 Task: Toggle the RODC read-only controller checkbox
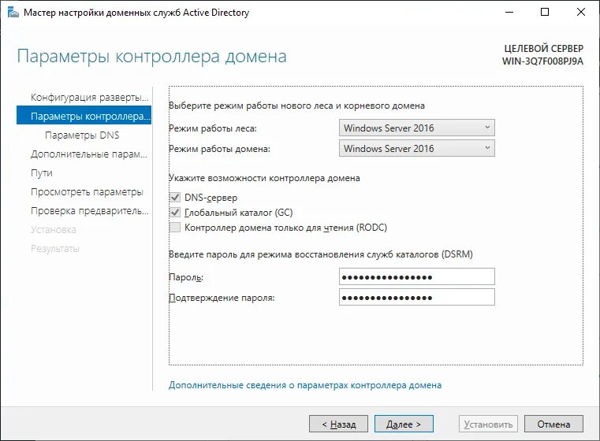[175, 228]
